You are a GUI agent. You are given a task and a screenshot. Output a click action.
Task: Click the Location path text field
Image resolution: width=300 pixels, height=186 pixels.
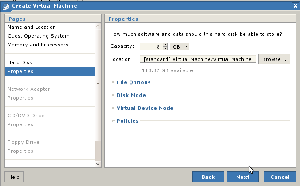(197, 59)
